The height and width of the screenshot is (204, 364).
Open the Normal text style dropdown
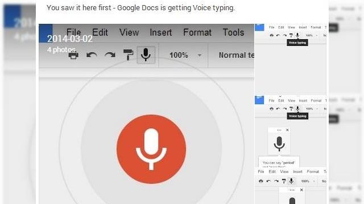[237, 56]
